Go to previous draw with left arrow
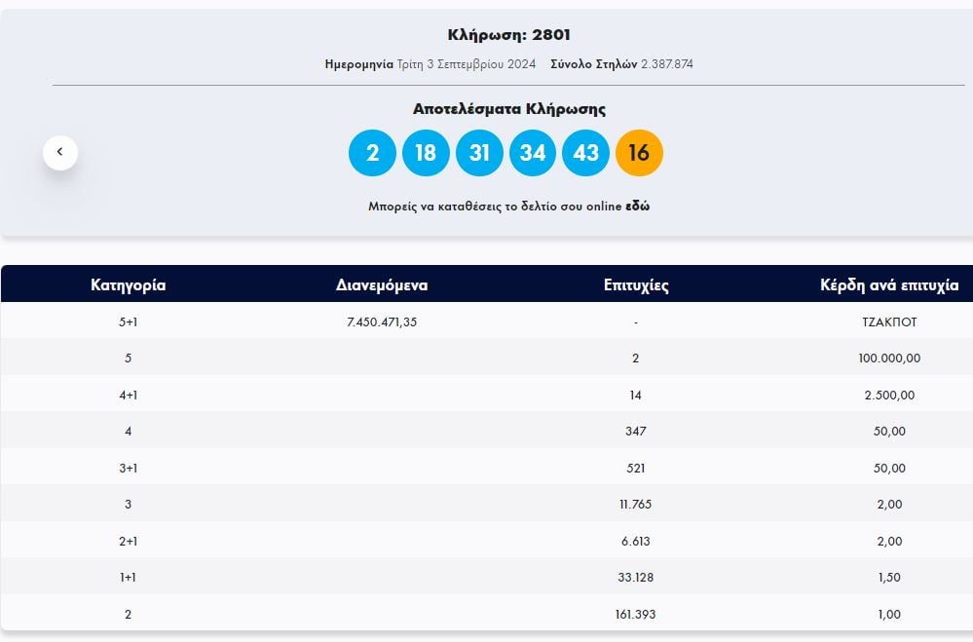 click(59, 152)
